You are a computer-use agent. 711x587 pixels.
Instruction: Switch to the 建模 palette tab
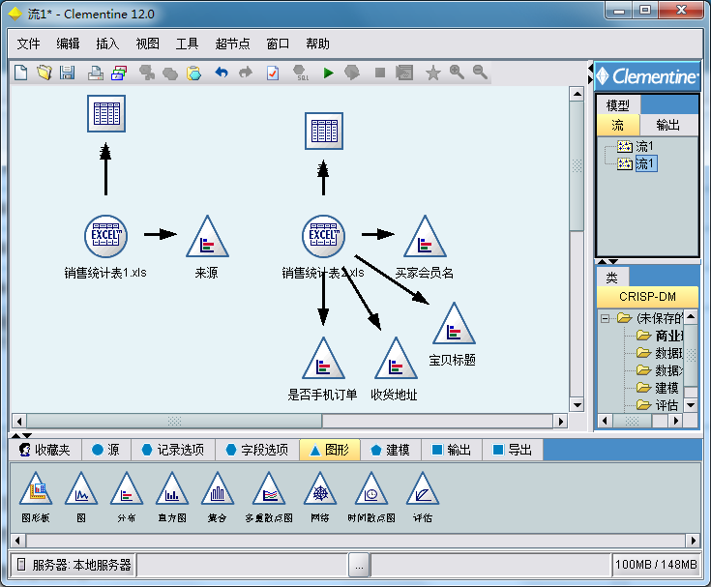391,450
